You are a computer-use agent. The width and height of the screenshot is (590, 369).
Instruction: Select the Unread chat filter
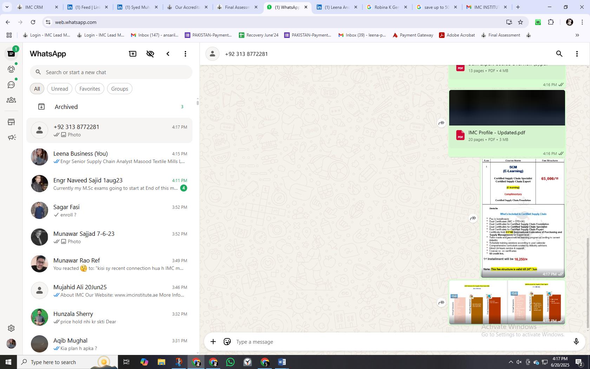pyautogui.click(x=60, y=89)
